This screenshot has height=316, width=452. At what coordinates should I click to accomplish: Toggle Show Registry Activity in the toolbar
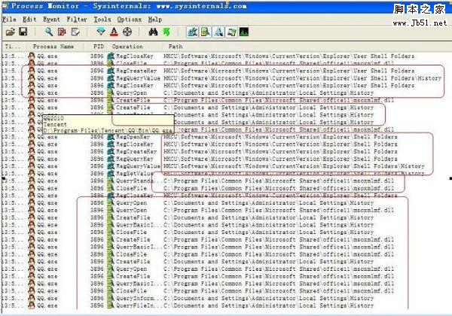192,32
